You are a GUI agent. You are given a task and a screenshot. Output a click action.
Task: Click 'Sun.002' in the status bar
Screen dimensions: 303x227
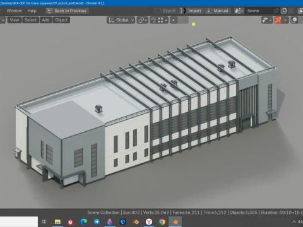coord(131,212)
